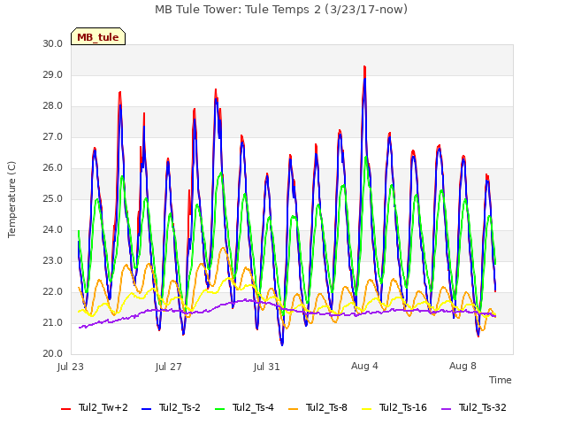Image resolution: width=566 pixels, height=425 pixels.
Task: Select the Tul2_Ts-32 legend label
Action: [483, 407]
